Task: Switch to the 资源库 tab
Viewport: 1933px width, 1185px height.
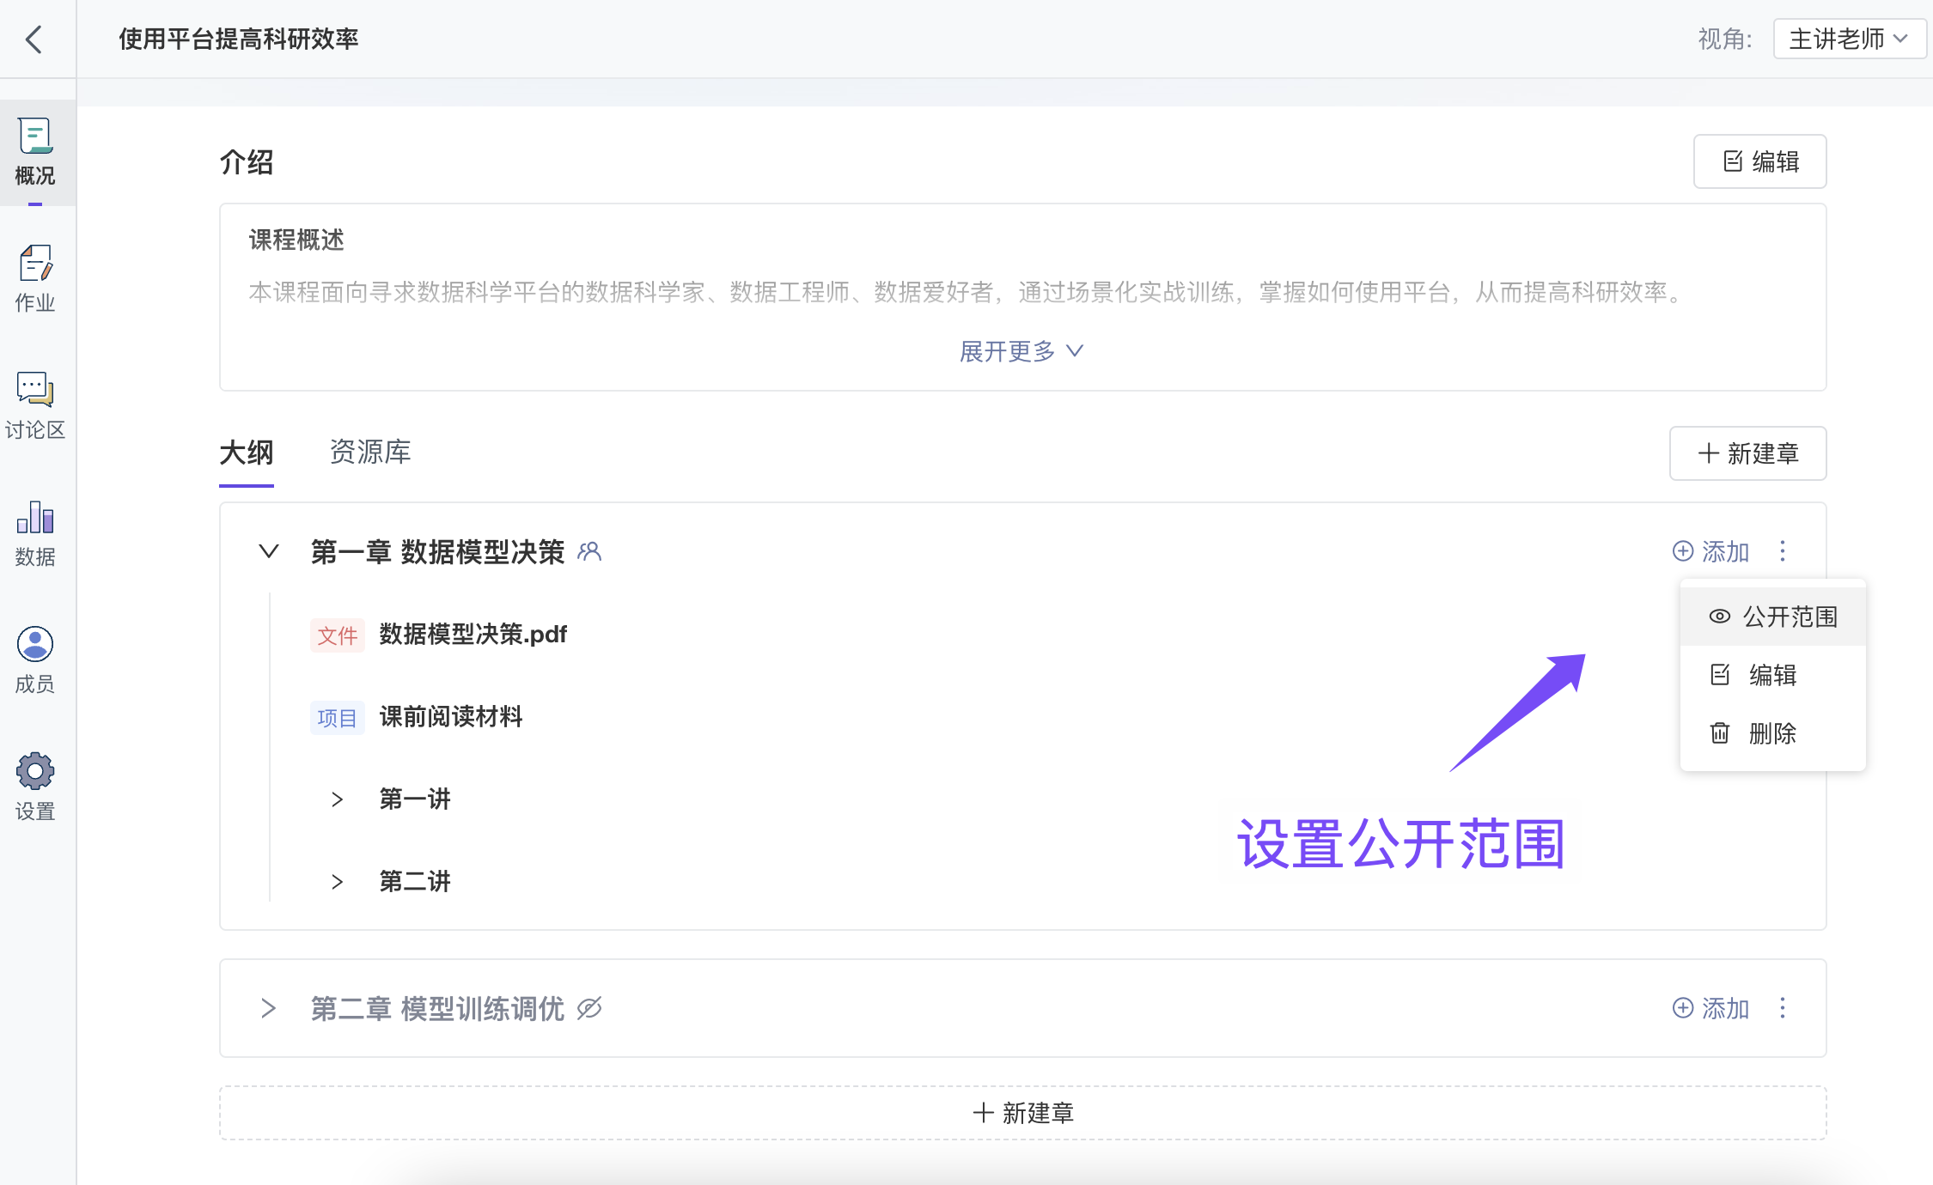Action: pyautogui.click(x=370, y=453)
